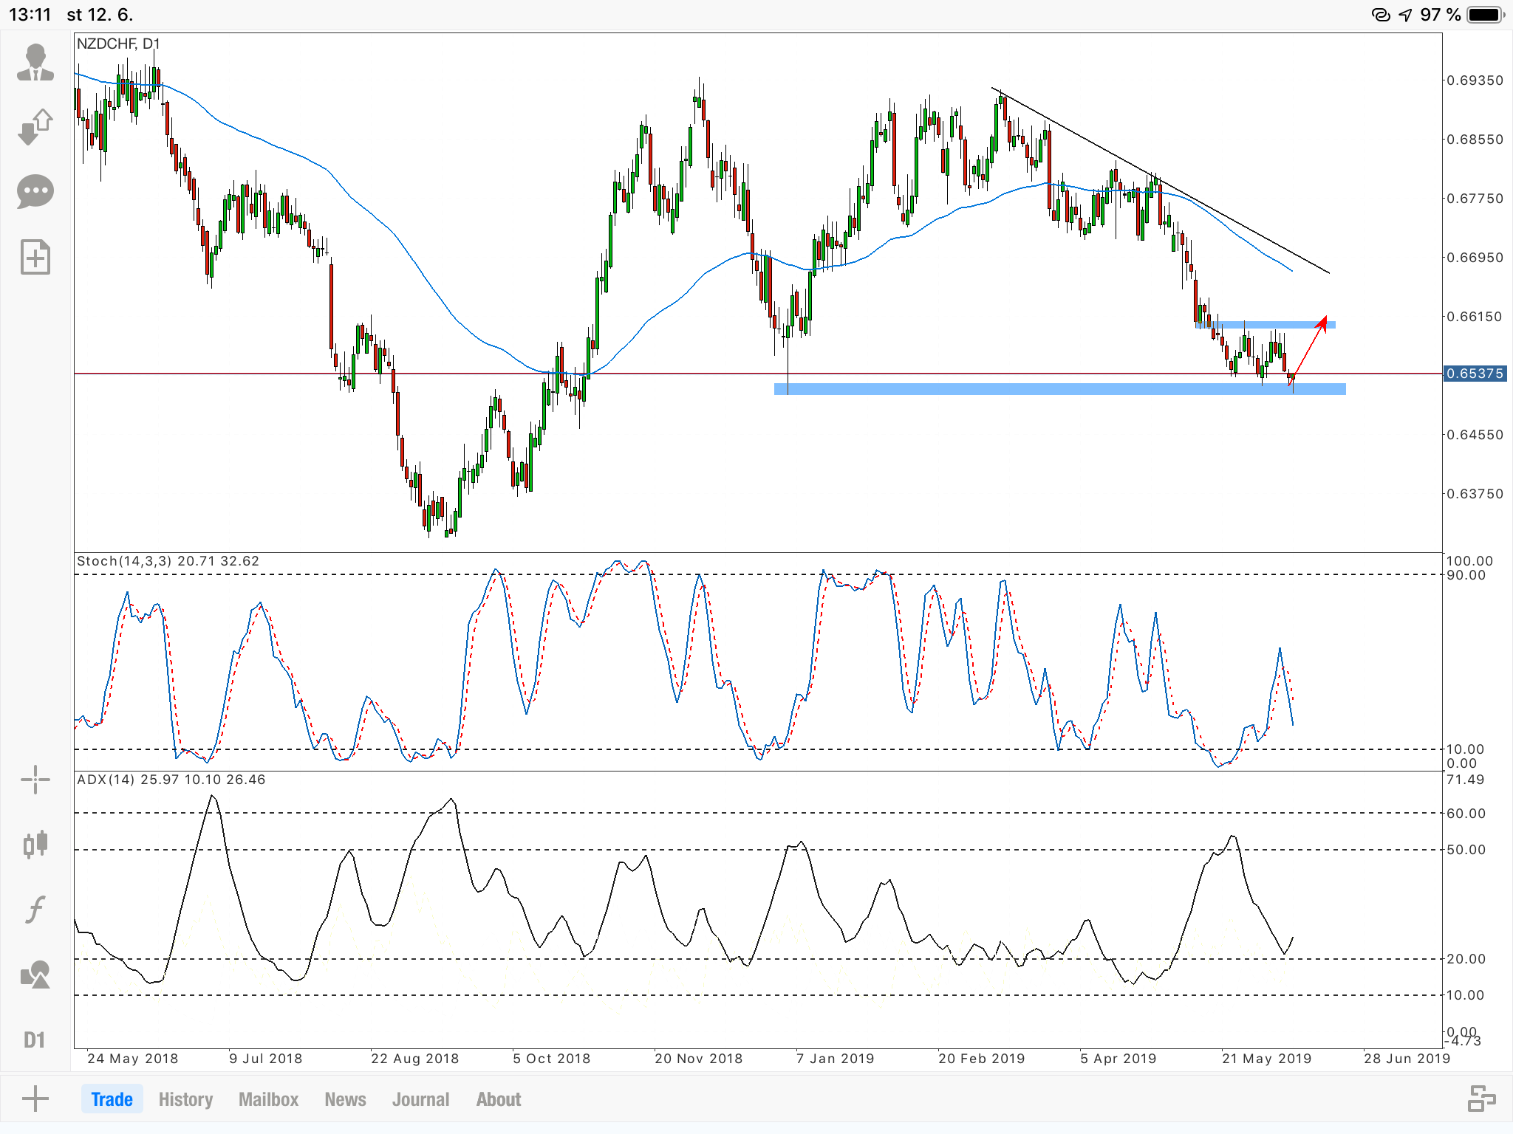Open the drawing objects shapes icon
This screenshot has height=1134, width=1513.
(x=35, y=975)
